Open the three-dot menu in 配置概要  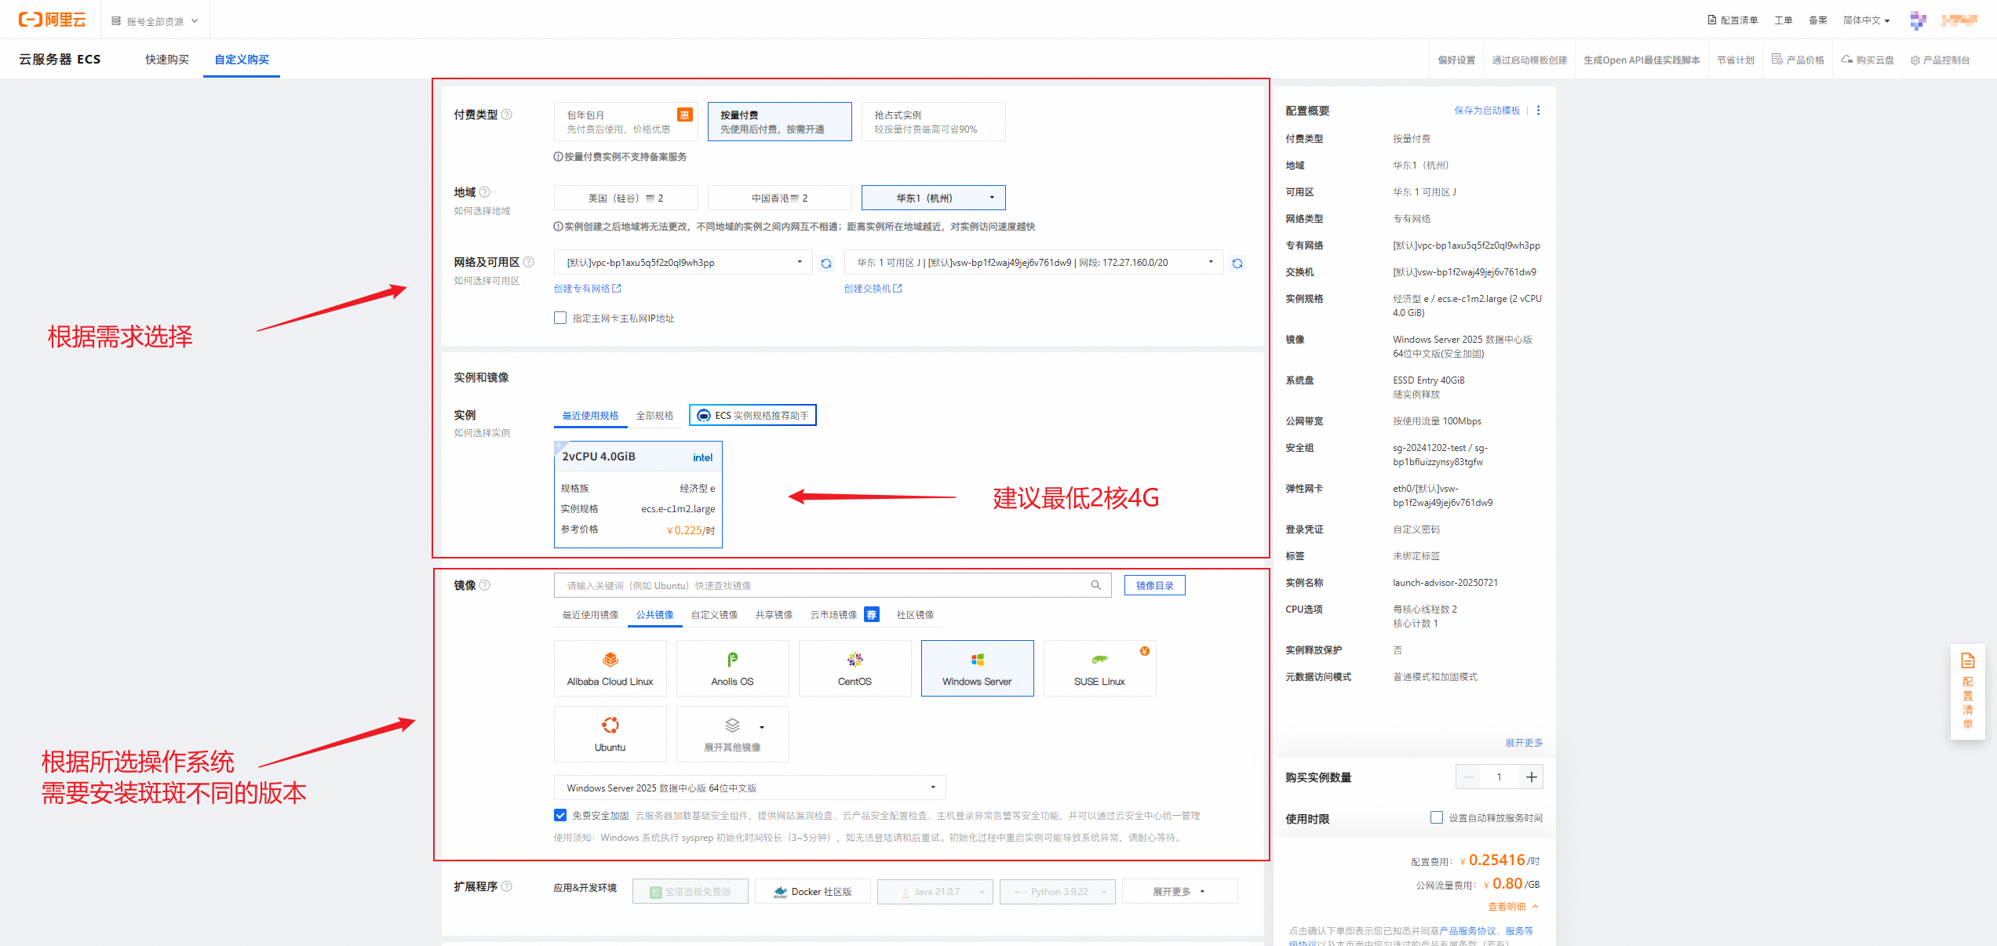pyautogui.click(x=1539, y=111)
